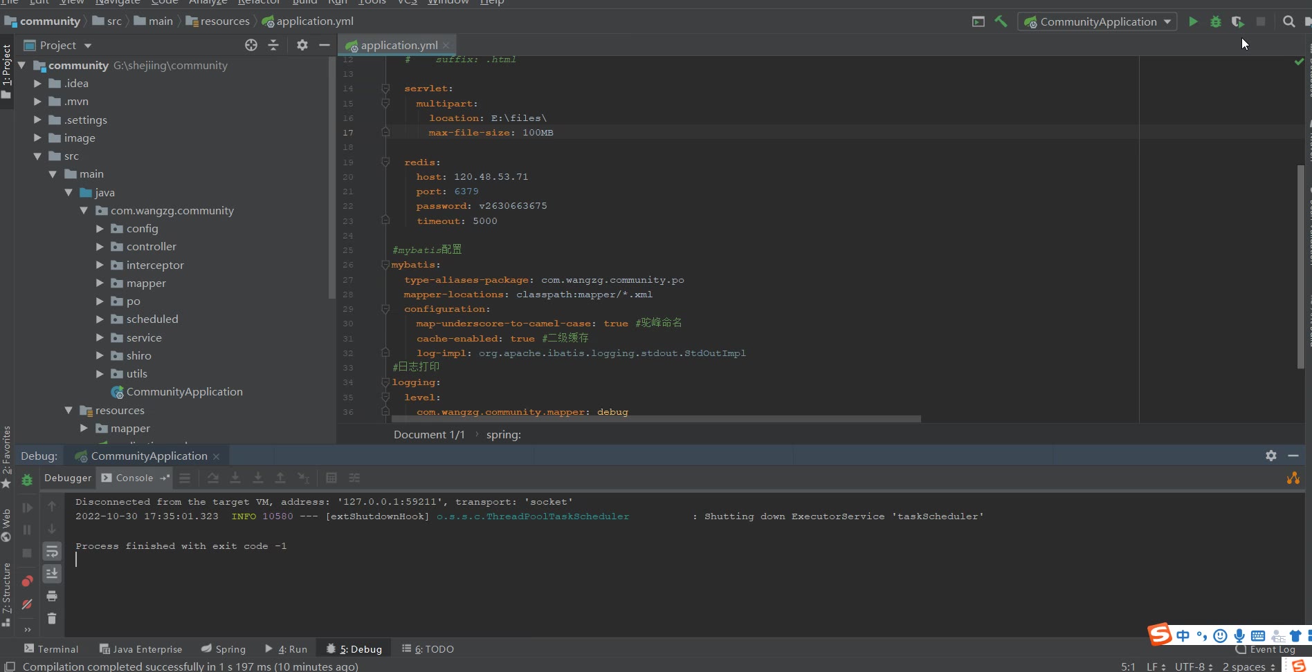Select CommunityApplication class in project tree
This screenshot has height=672, width=1312.
177,392
